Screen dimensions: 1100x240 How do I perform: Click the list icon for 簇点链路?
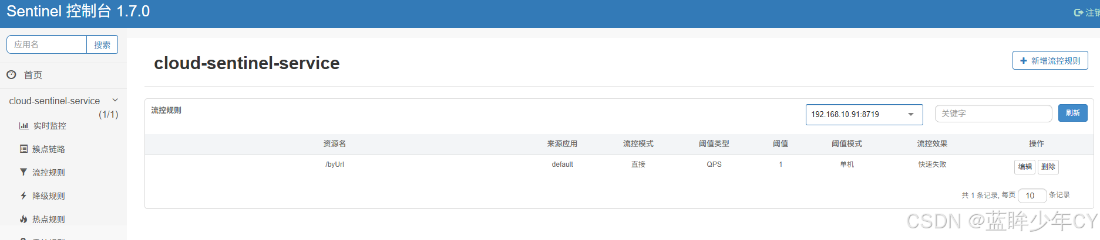[23, 149]
